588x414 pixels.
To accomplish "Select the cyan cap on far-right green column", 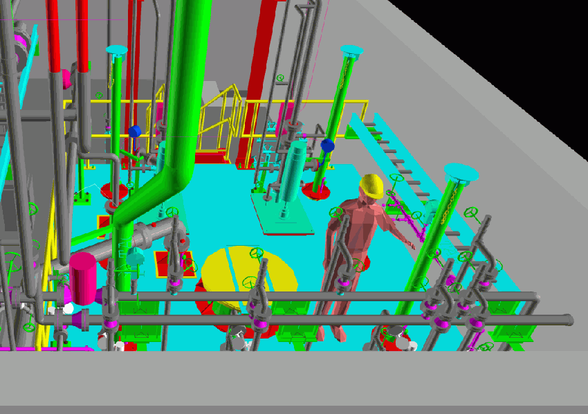I will click(x=460, y=172).
